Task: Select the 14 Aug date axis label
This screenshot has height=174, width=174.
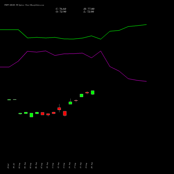Action: (x=70, y=165)
